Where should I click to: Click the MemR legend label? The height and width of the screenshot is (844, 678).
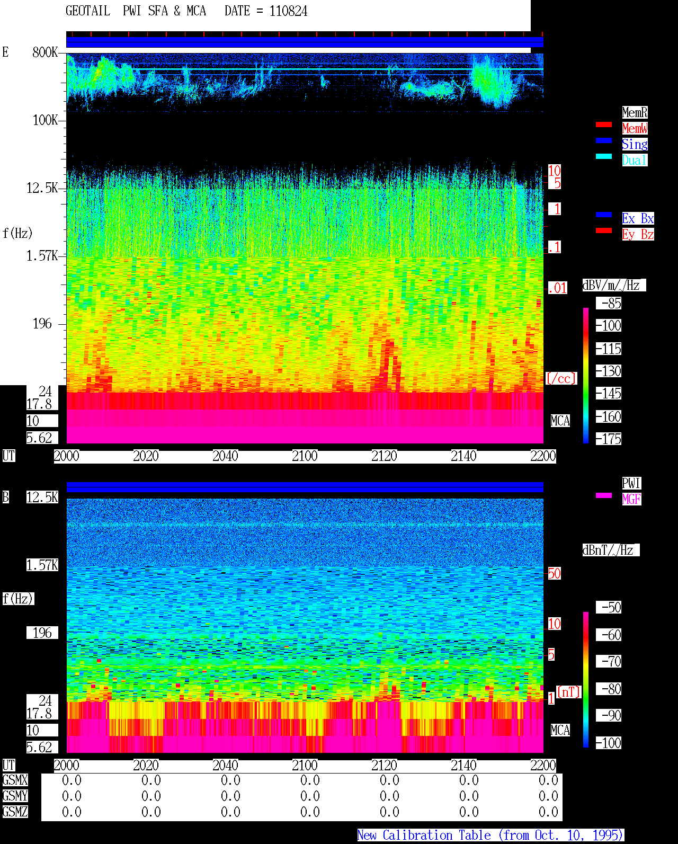pyautogui.click(x=635, y=112)
